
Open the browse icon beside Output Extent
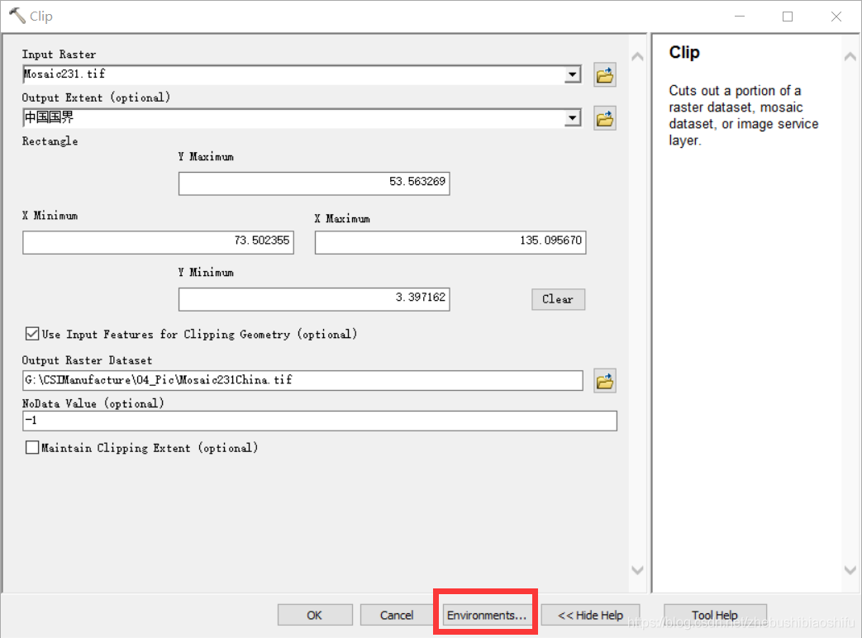click(604, 118)
